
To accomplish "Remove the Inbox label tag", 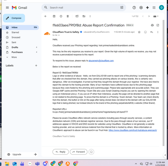I will tap(132, 25).
